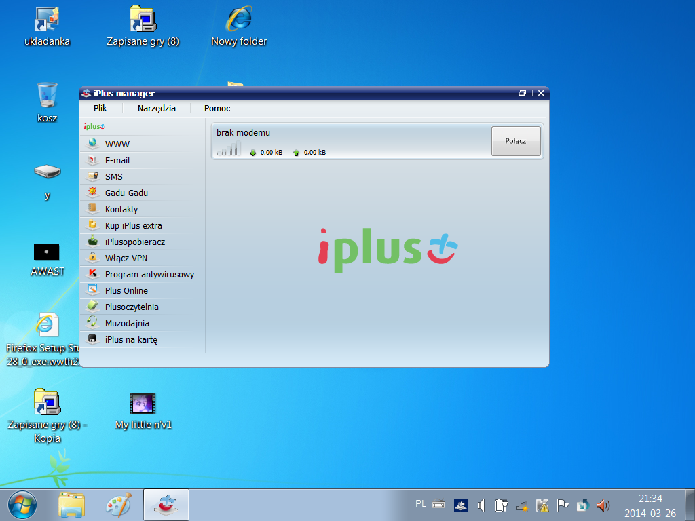Select the WWW label in sidebar
Screen dimensions: 695x521
[x=117, y=144]
